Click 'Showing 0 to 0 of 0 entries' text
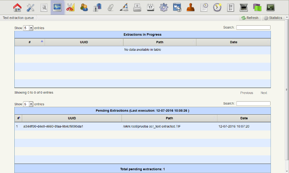 (x=34, y=93)
